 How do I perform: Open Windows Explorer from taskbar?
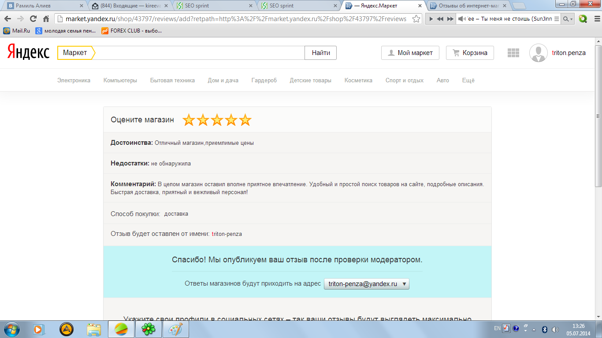pyautogui.click(x=93, y=329)
